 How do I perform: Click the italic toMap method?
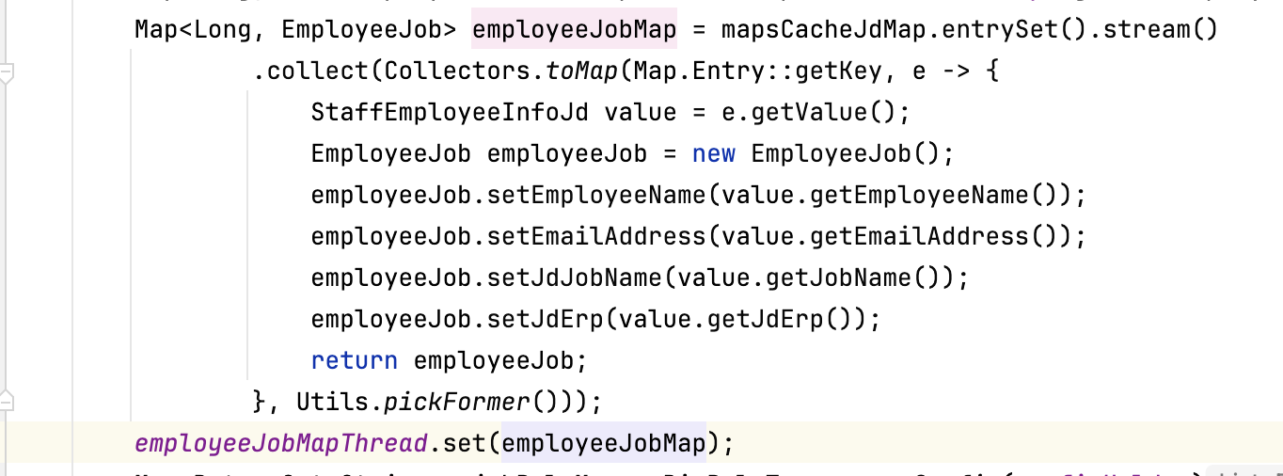coord(581,71)
